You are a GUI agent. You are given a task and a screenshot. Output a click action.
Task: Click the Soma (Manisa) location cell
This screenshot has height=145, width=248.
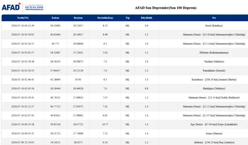pos(214,133)
